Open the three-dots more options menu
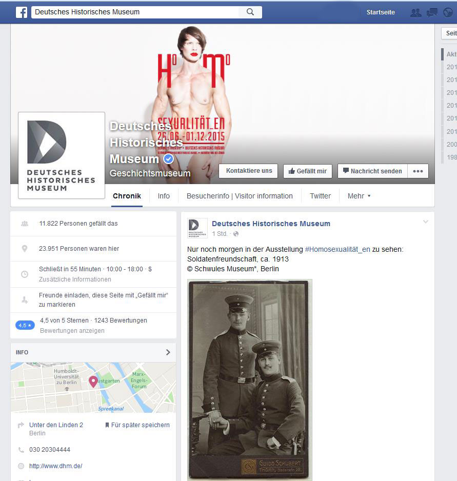 pyautogui.click(x=418, y=171)
